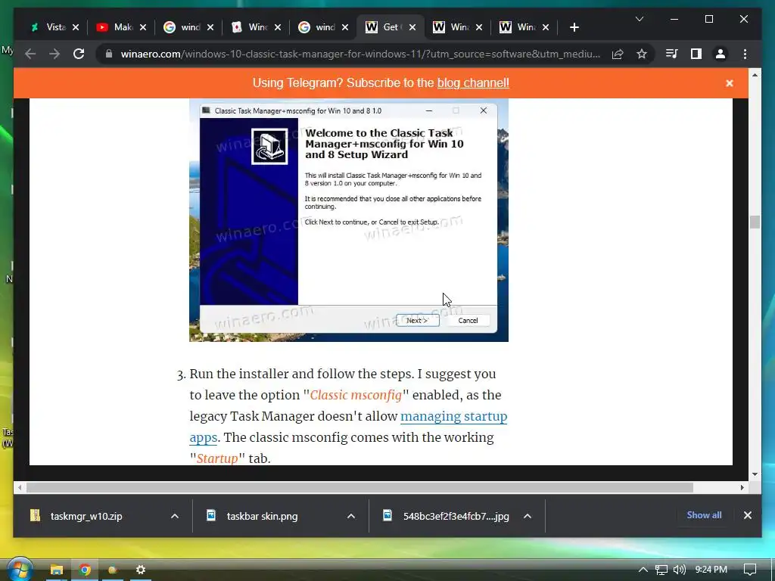Viewport: 775px width, 581px height.
Task: Close the YouTube Mak tab
Action: click(143, 27)
